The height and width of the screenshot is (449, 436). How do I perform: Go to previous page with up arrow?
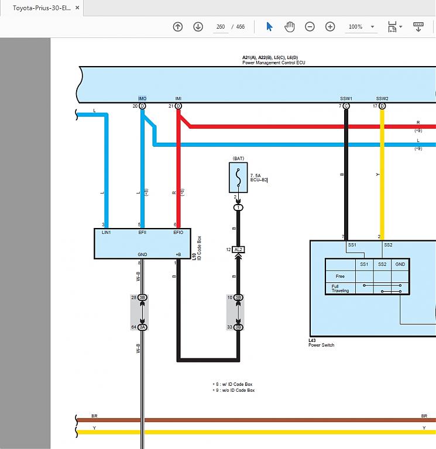178,26
